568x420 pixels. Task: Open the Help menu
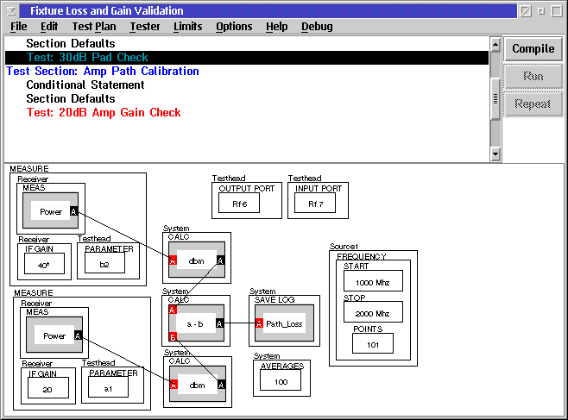click(x=277, y=27)
